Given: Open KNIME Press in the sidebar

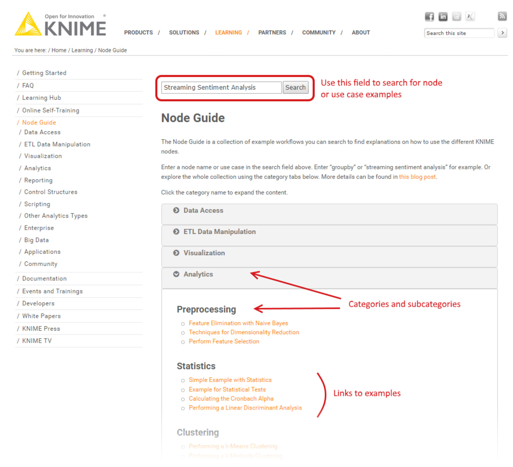Looking at the screenshot, I should pyautogui.click(x=41, y=329).
